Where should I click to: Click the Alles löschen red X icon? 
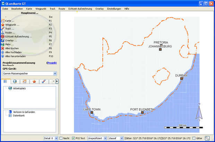(x=3, y=48)
